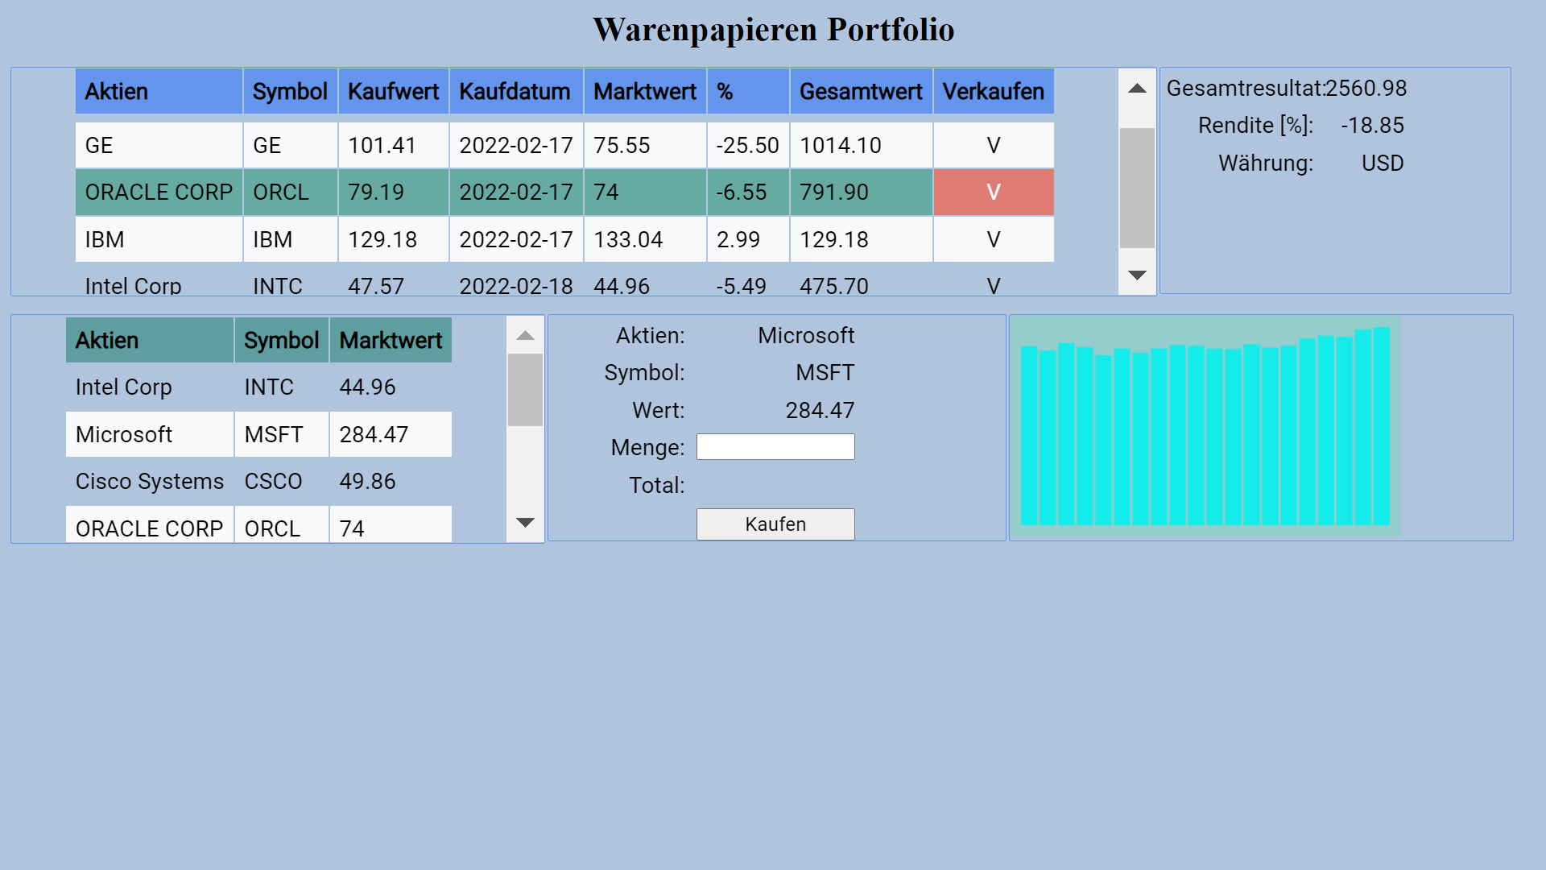Image resolution: width=1546 pixels, height=870 pixels.
Task: Click the market list scroll-down arrow
Action: tap(525, 523)
